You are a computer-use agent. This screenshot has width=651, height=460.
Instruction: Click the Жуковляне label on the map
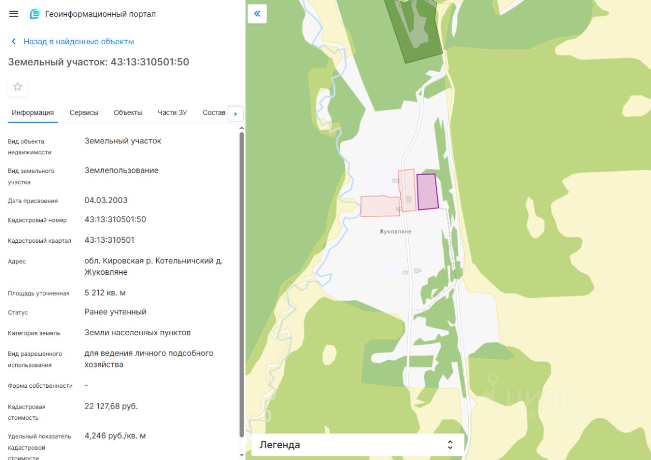tap(396, 232)
